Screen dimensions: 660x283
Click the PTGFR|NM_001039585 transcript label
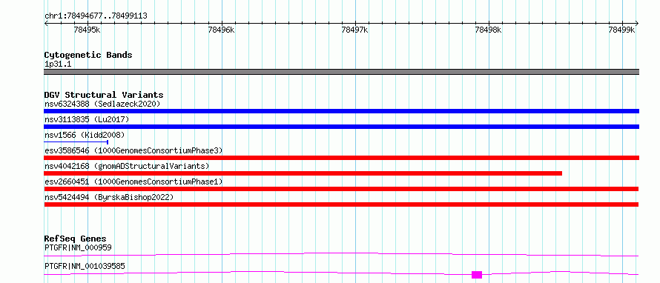[x=85, y=266]
